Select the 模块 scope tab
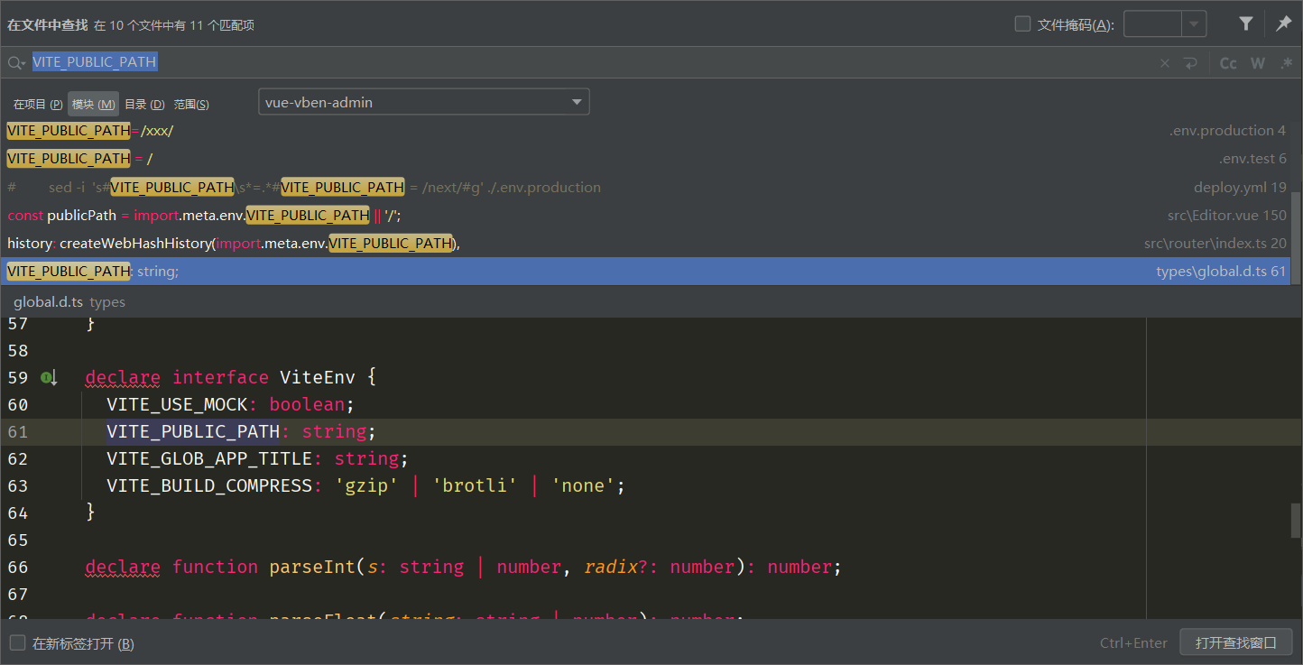The width and height of the screenshot is (1303, 665). [x=94, y=105]
